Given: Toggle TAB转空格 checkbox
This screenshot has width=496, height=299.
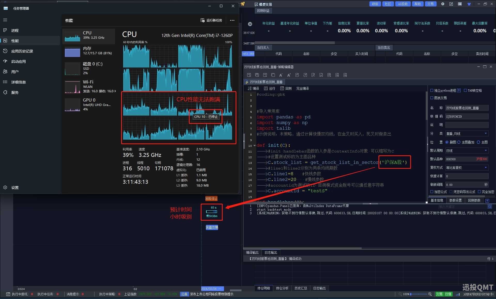Looking at the screenshot, I should point(465,90).
